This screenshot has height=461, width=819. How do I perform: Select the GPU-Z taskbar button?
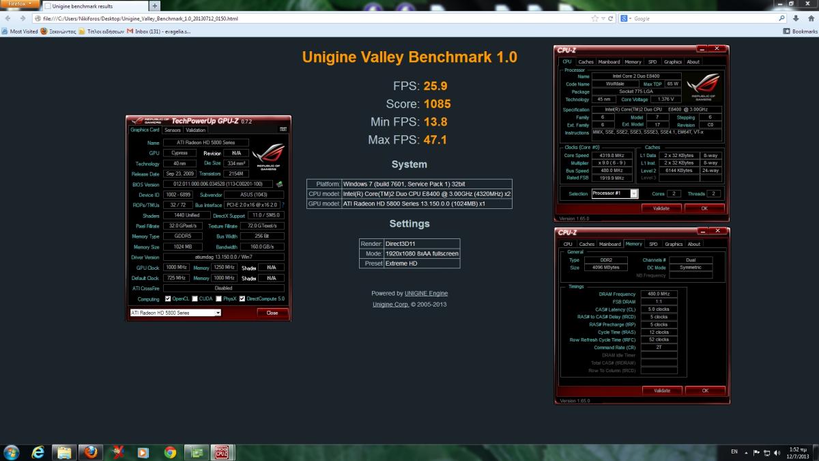(x=197, y=452)
